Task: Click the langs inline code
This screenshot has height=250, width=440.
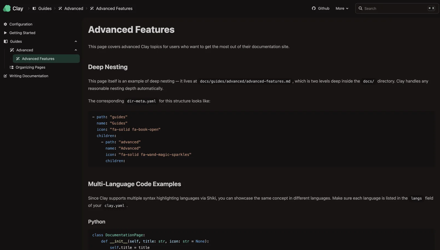Action: 416,198
